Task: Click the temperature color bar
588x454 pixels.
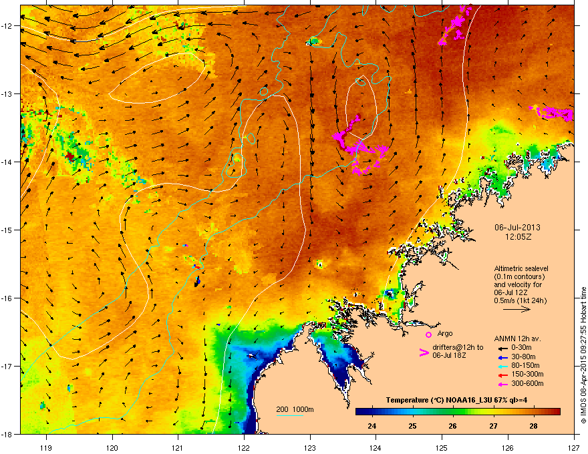Action: click(458, 411)
